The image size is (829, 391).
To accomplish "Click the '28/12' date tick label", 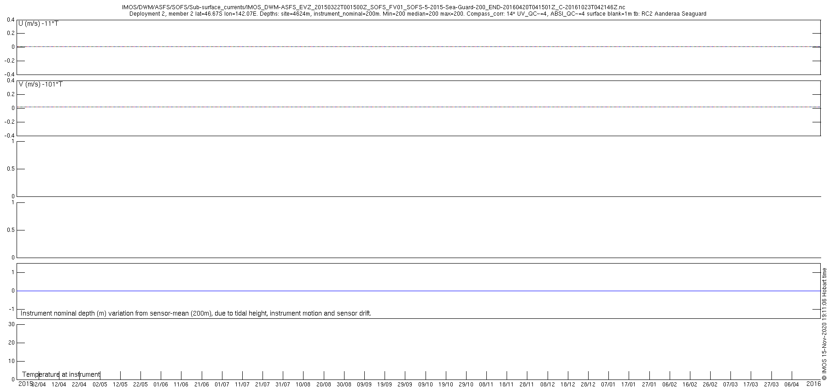I will [588, 385].
